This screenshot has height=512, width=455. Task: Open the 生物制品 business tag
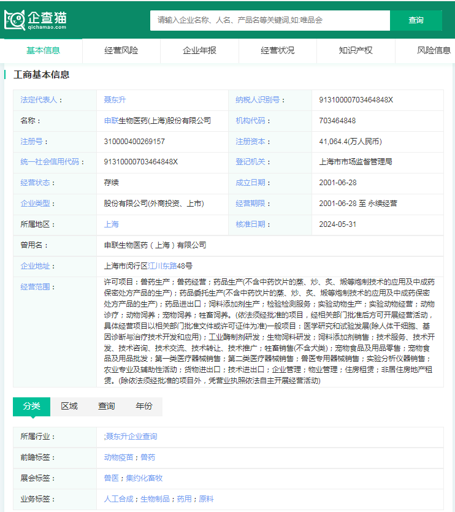[155, 500]
